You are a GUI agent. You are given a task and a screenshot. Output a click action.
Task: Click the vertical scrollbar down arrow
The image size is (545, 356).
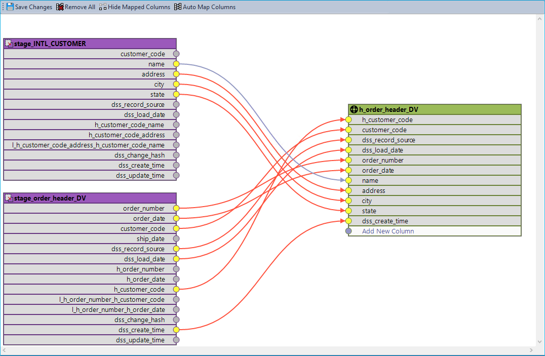point(540,341)
